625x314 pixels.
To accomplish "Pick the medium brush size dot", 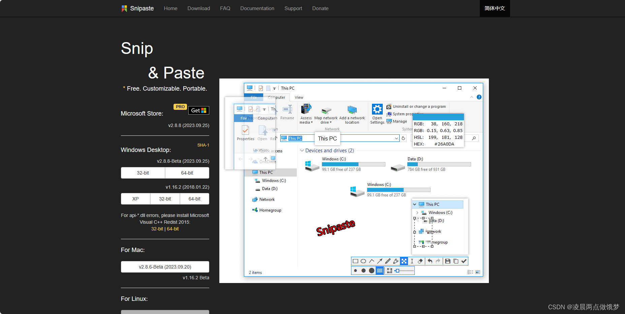I will (364, 271).
